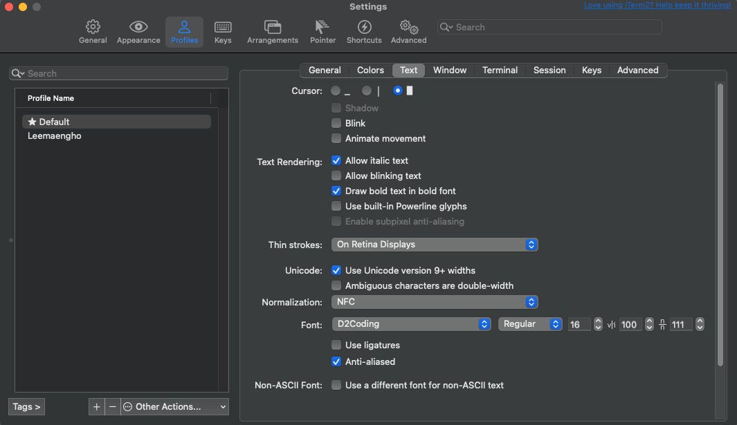The height and width of the screenshot is (425, 737).
Task: Switch to the profile General tab
Action: [325, 70]
